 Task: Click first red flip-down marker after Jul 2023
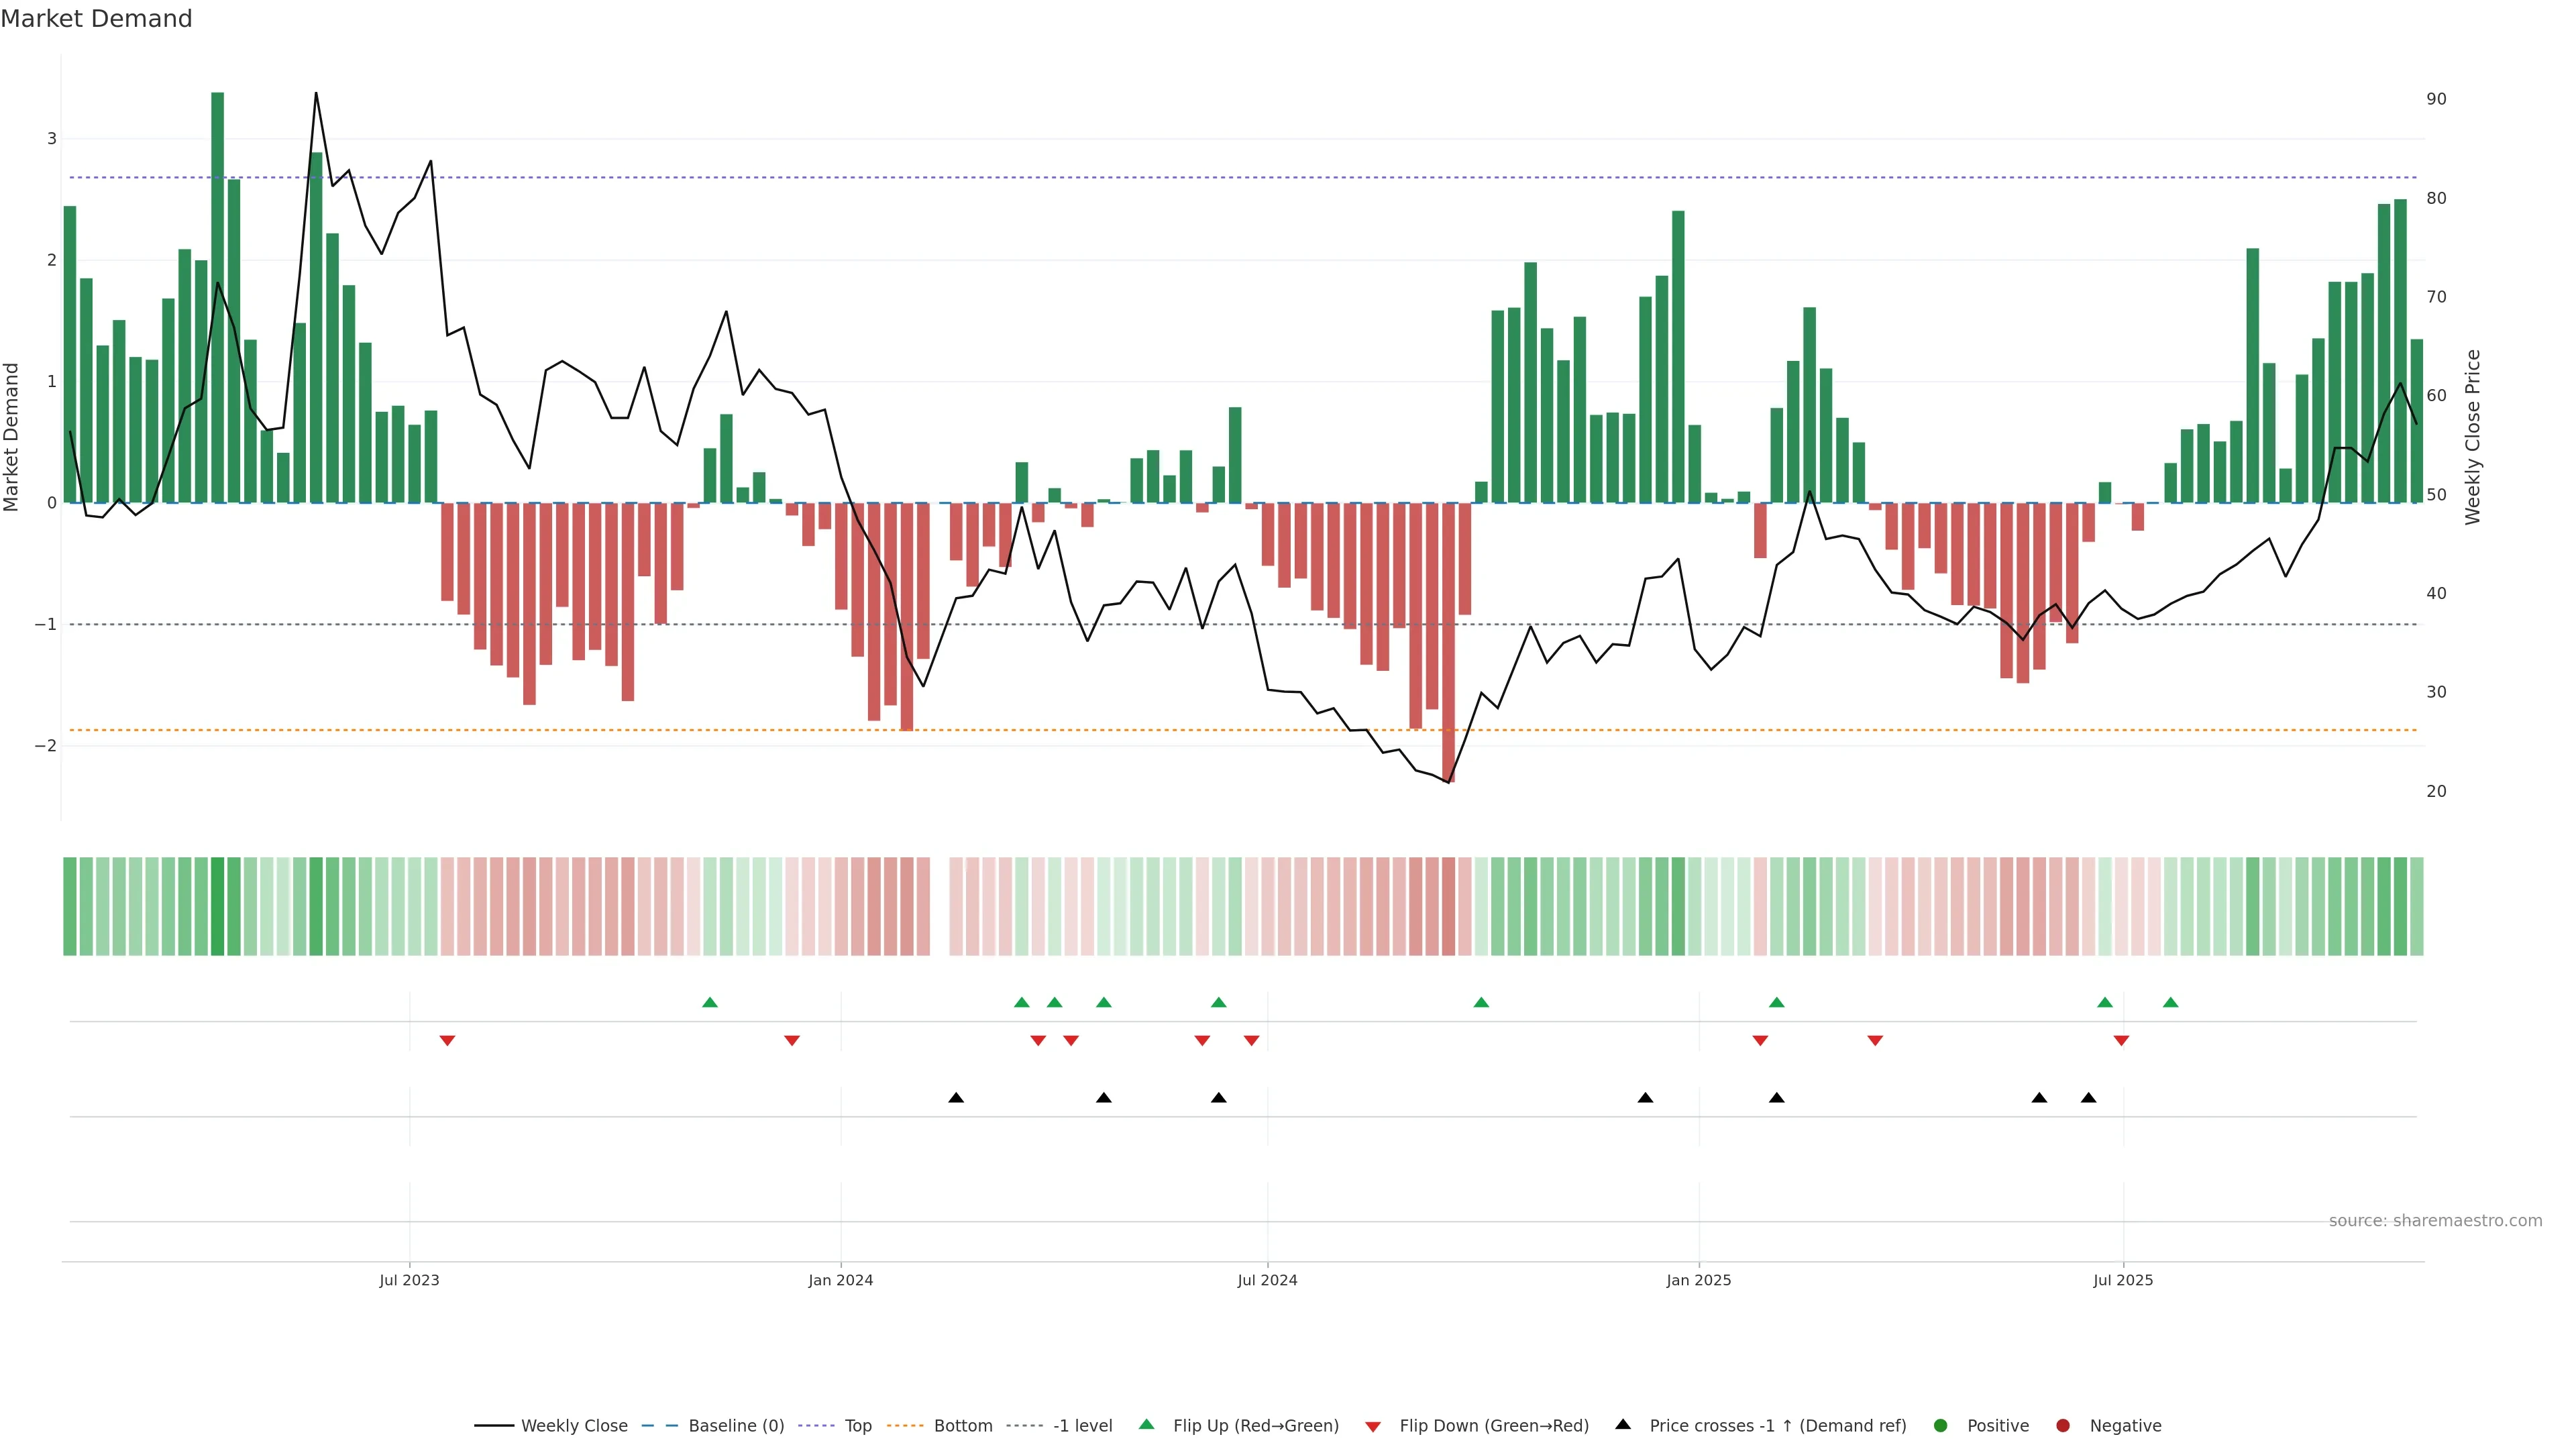click(x=447, y=1041)
